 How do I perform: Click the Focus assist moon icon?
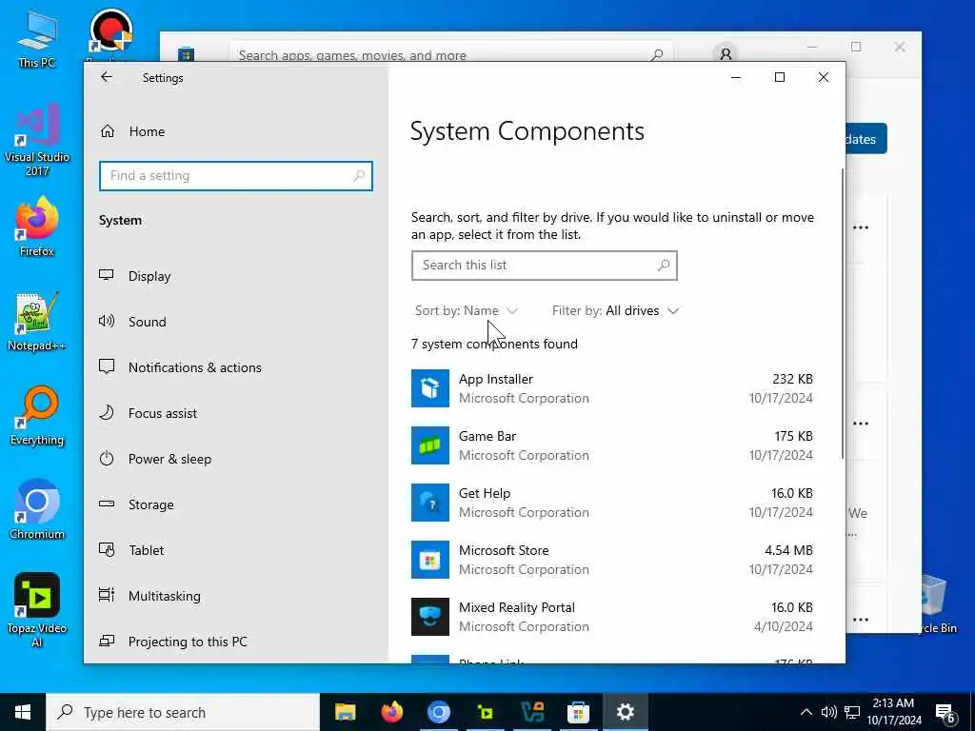point(107,413)
